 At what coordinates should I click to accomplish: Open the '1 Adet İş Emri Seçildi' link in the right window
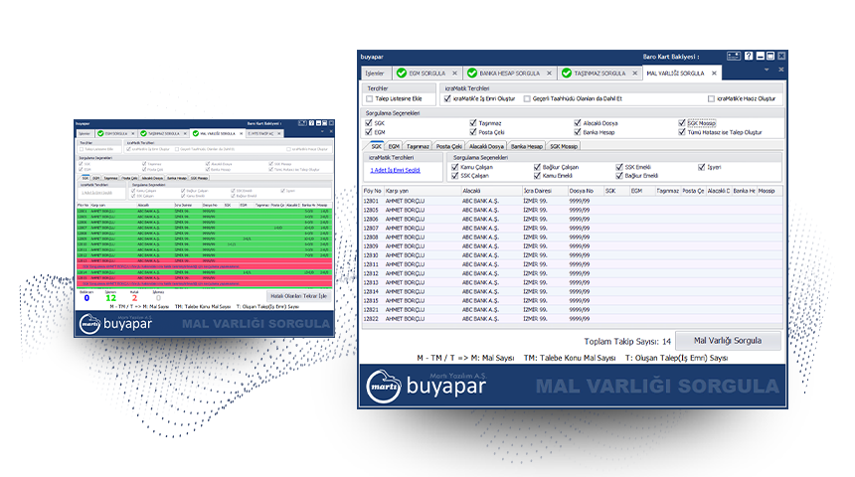coord(396,170)
